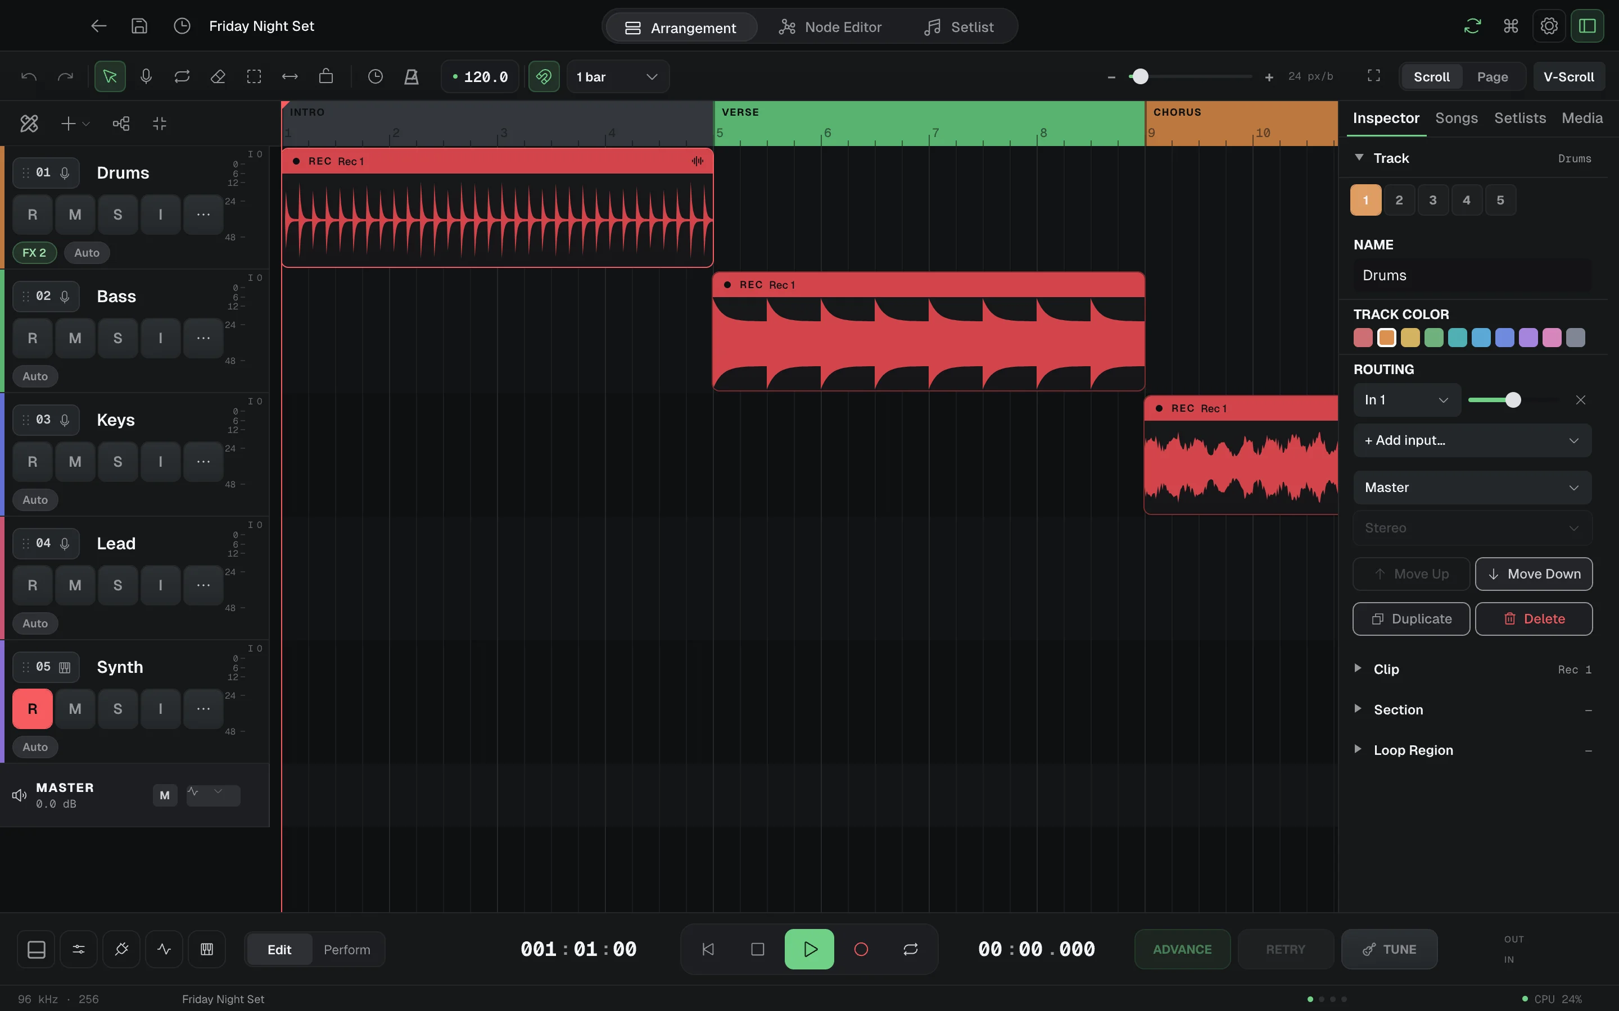This screenshot has width=1619, height=1011.
Task: Click the collapse tracks icon
Action: coord(159,124)
